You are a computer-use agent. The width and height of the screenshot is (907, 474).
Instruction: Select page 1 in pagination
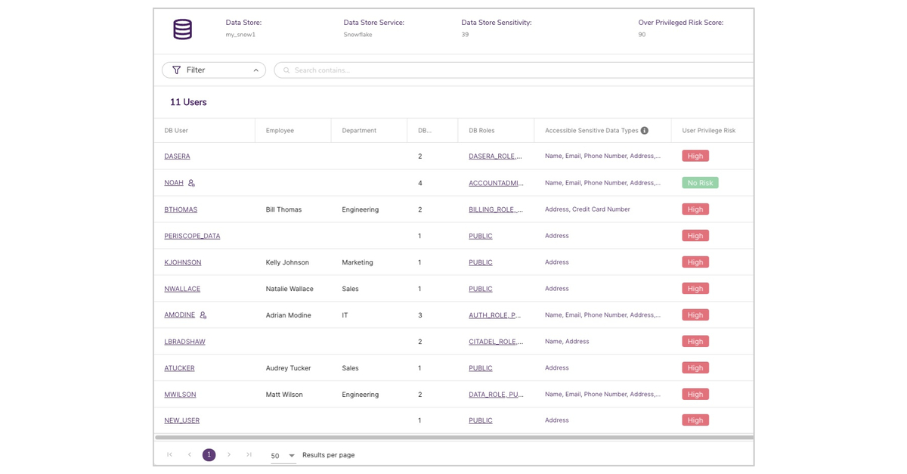point(209,455)
